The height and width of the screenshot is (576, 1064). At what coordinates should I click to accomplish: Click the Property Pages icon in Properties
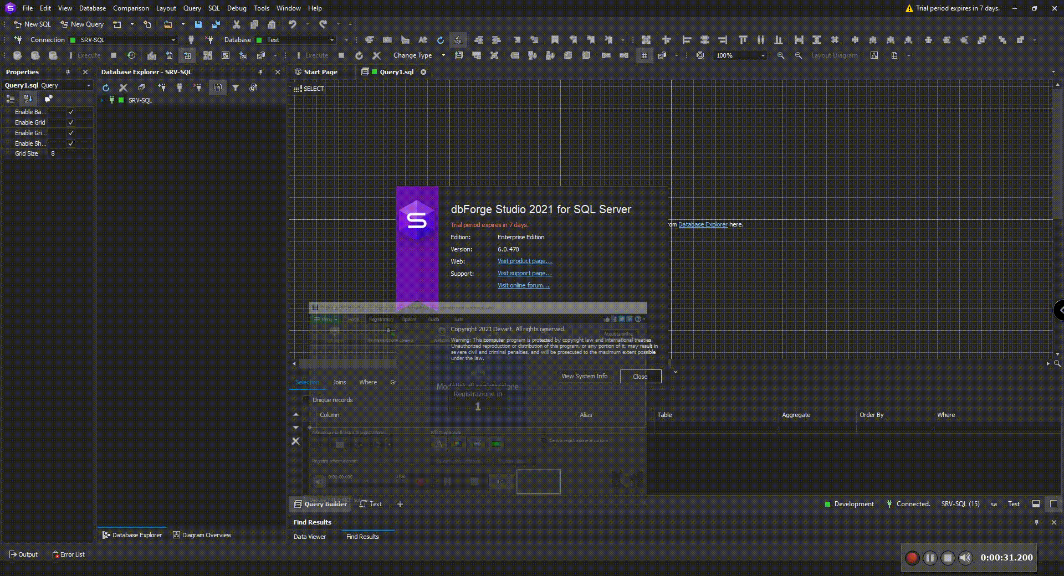coord(48,99)
